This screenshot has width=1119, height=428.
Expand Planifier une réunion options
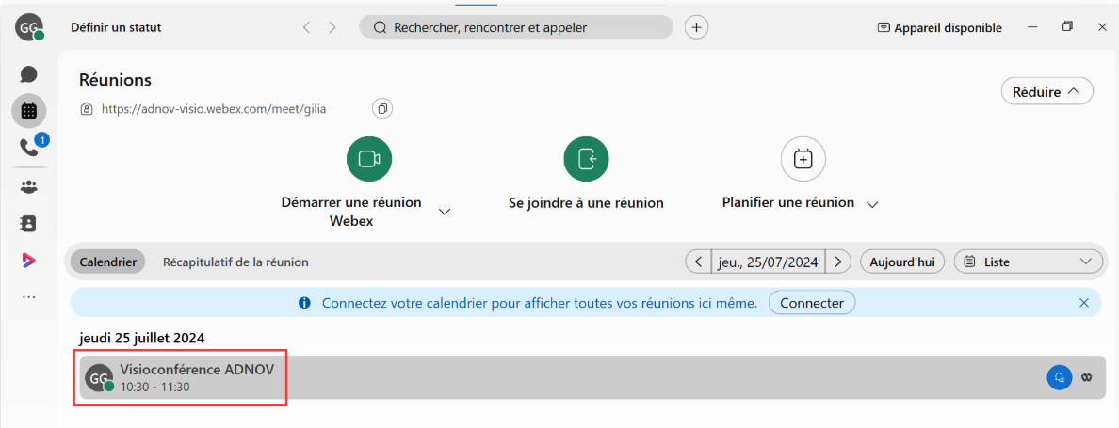[x=871, y=204]
